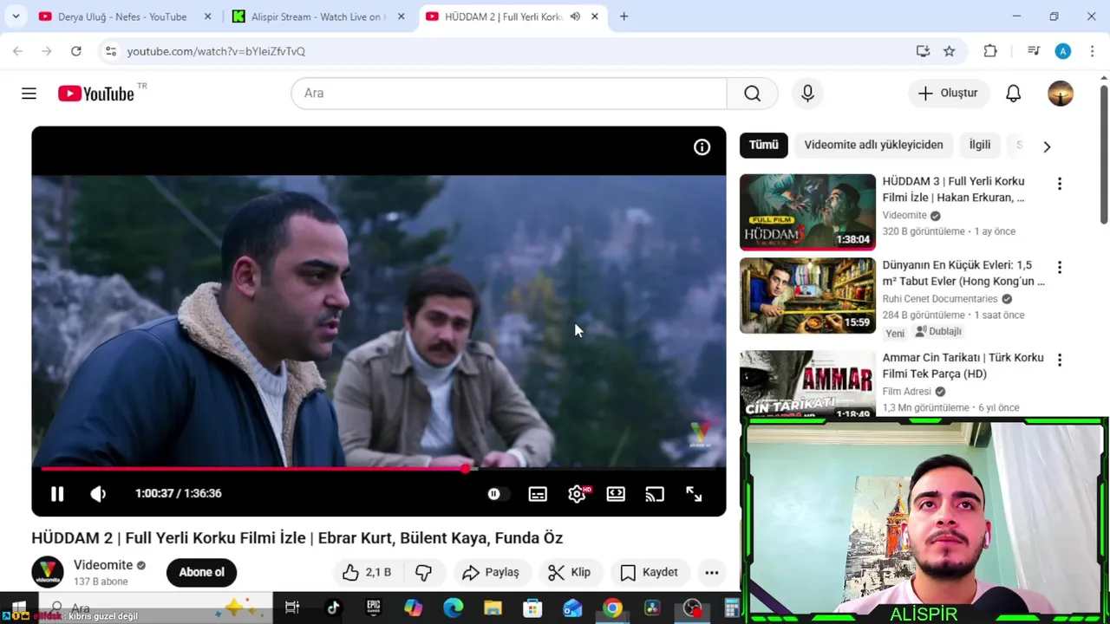1110x624 pixels.
Task: Select 'Videomite adlı yükleyiciden' chip
Action: [873, 145]
